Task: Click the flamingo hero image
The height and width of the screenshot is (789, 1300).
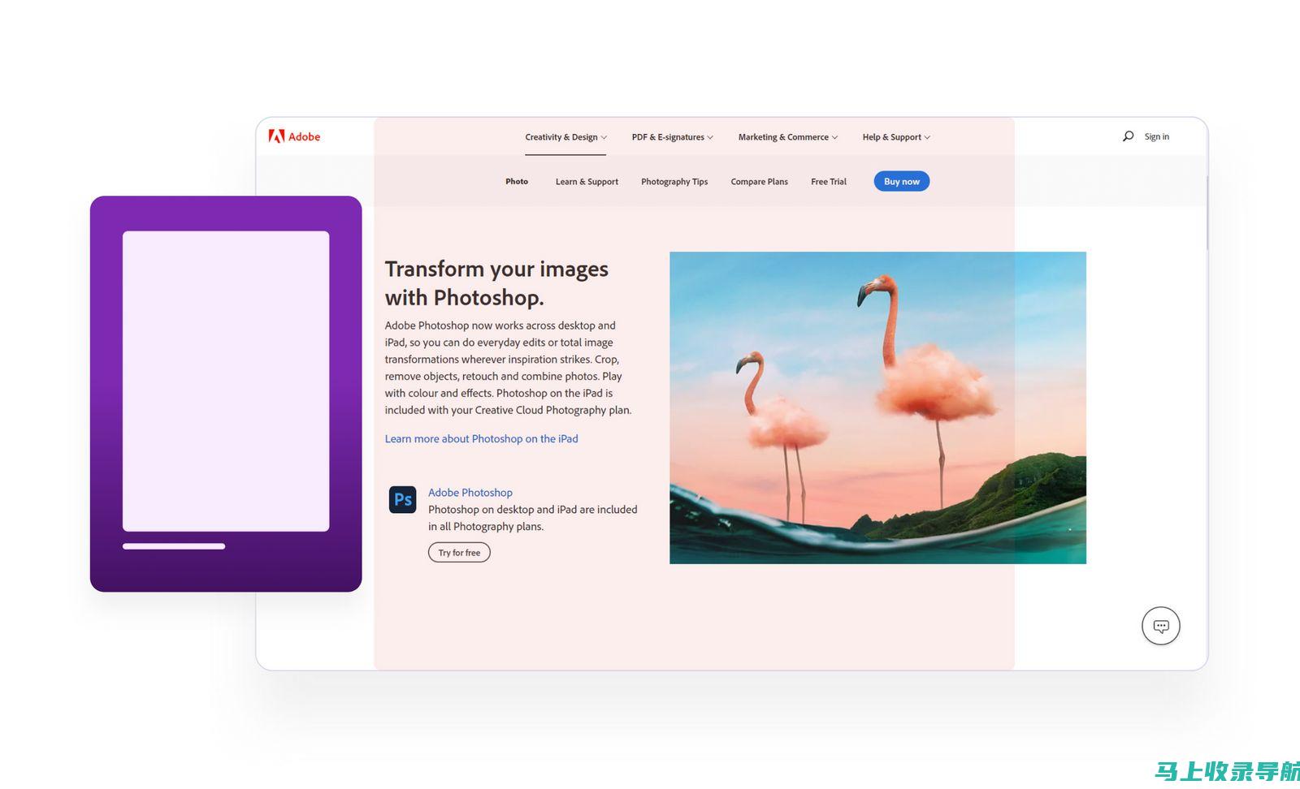Action: click(x=877, y=407)
